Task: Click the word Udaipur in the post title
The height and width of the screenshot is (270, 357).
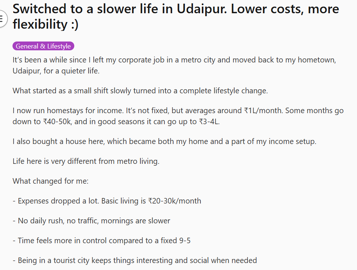Action: point(202,9)
